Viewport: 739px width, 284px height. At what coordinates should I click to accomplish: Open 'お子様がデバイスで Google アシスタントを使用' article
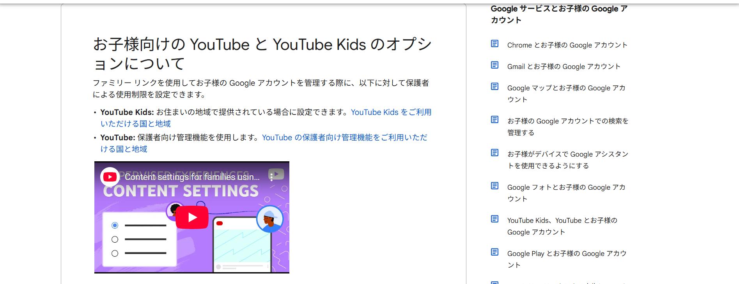(568, 160)
